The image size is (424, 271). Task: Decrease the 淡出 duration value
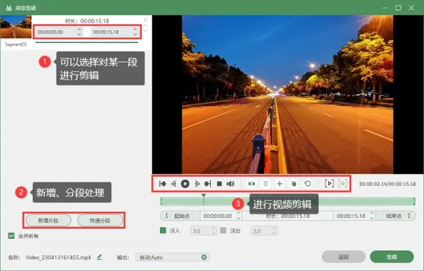tap(274, 232)
